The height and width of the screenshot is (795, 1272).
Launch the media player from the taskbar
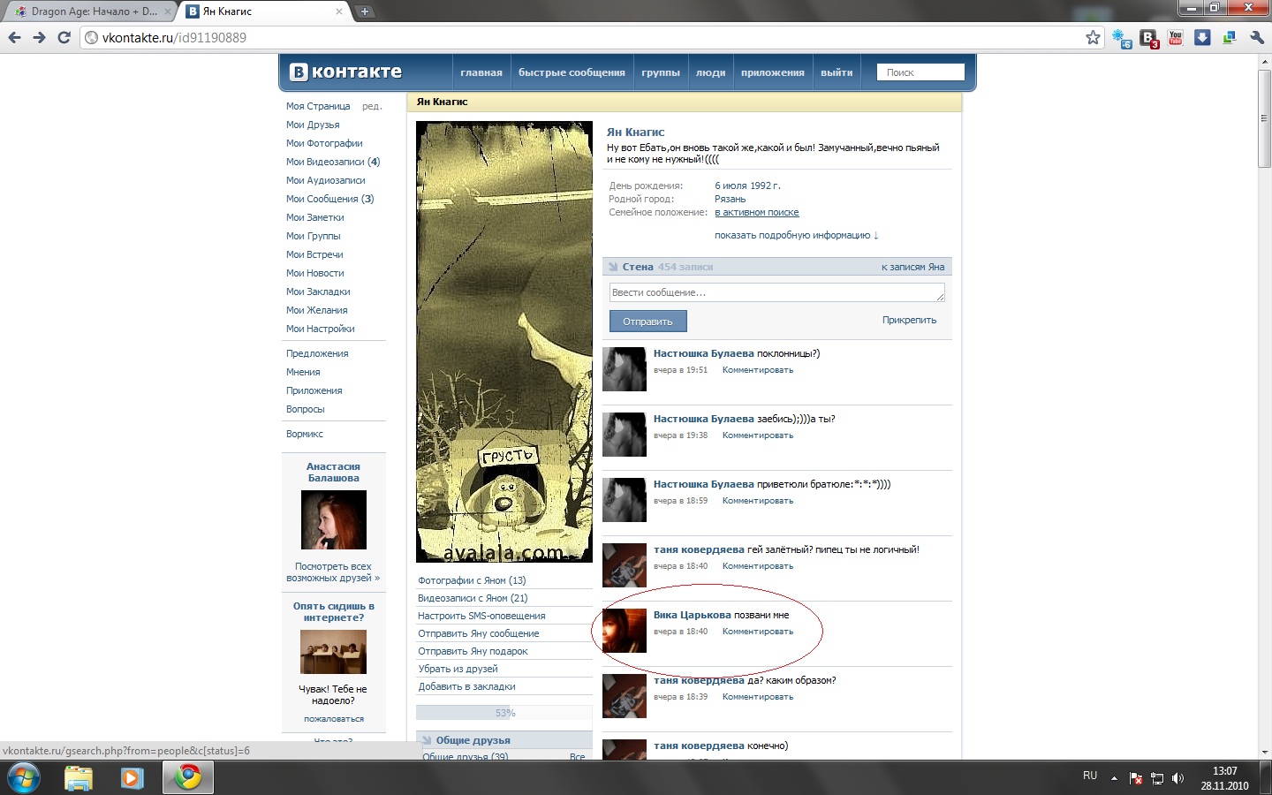click(132, 777)
